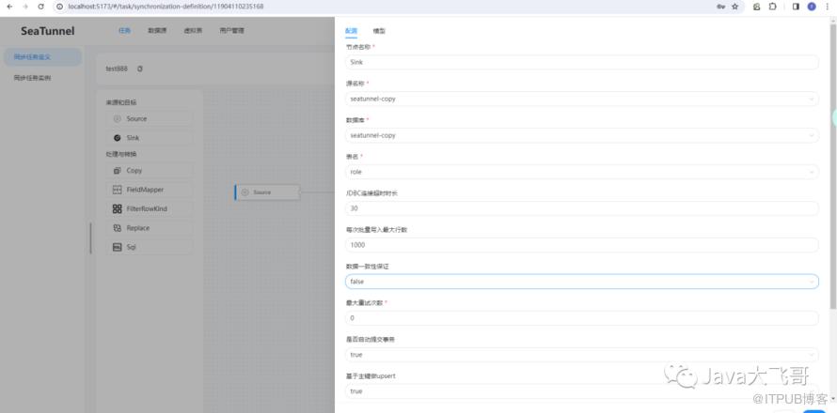This screenshot has height=413, width=837.
Task: Bookmark this page with the star icon
Action: (x=734, y=7)
